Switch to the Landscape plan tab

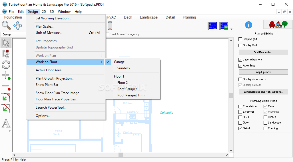click(149, 17)
